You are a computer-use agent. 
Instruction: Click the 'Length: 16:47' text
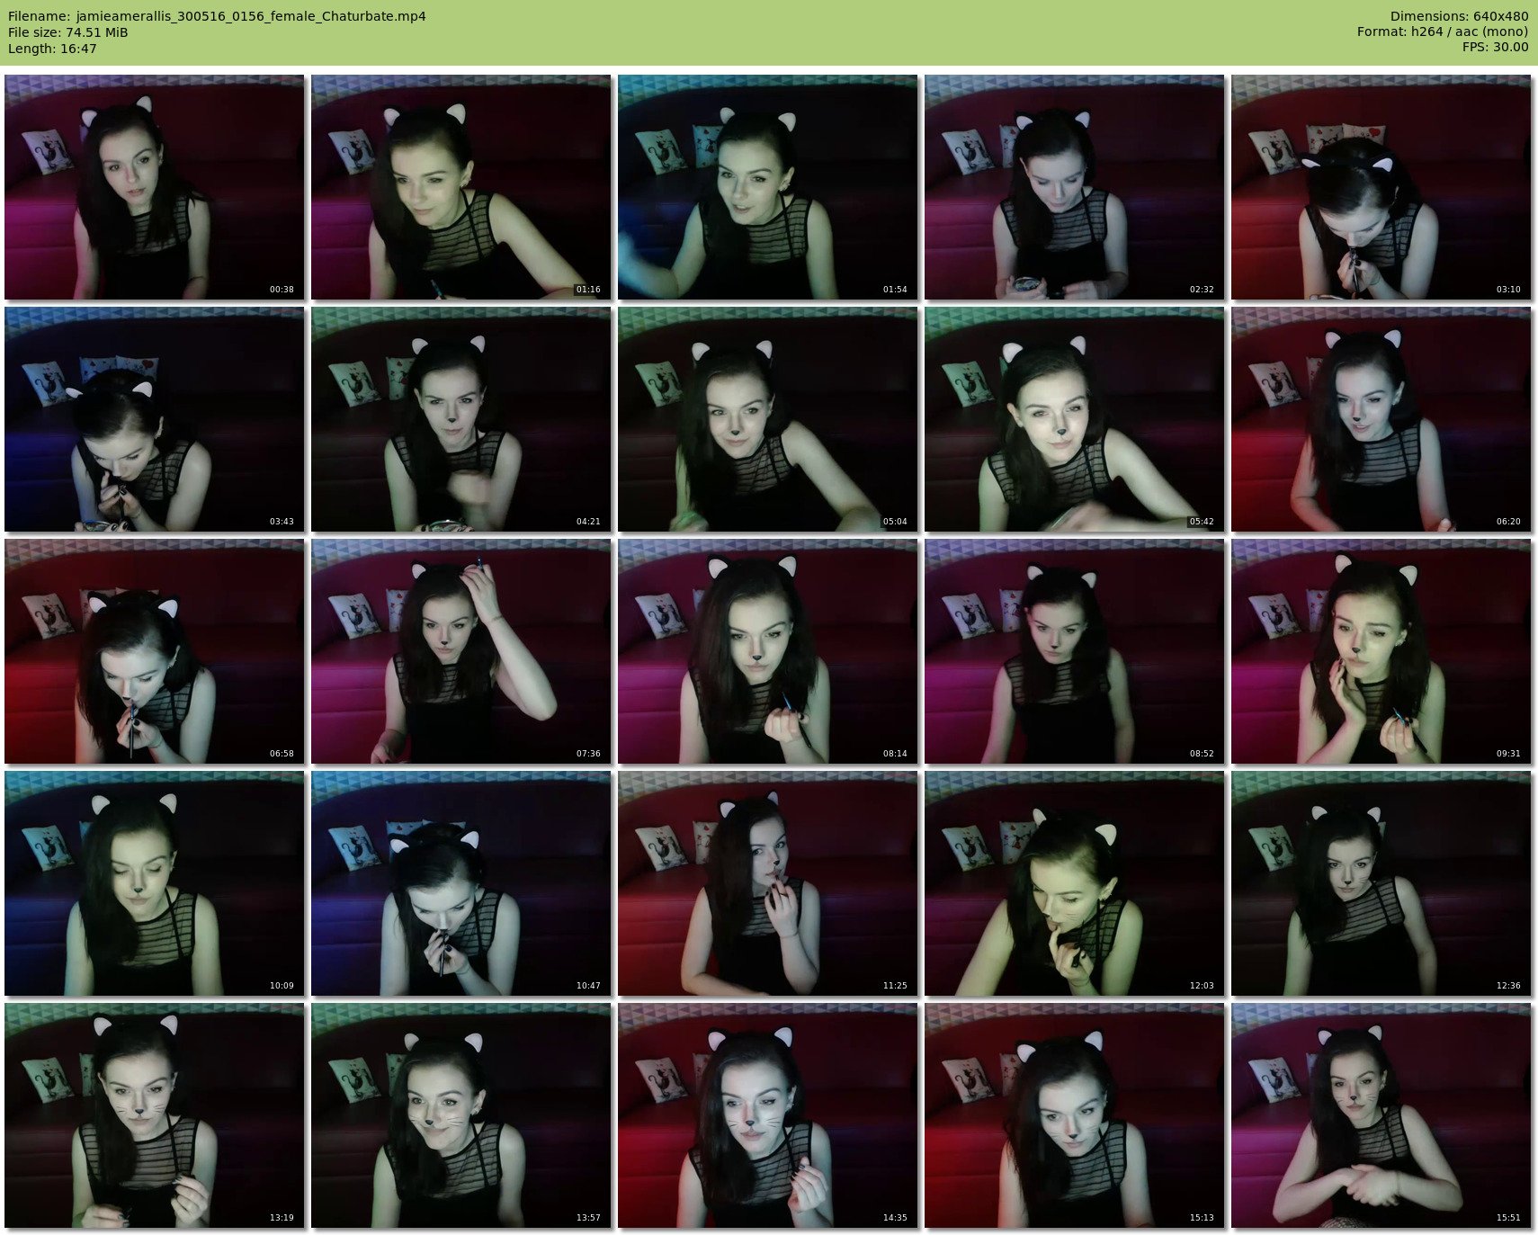pos(52,49)
